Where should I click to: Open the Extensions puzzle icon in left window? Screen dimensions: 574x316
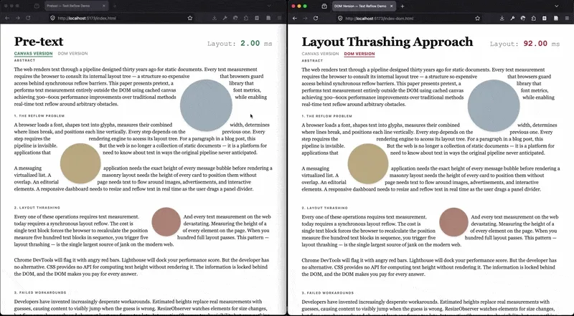(246, 18)
